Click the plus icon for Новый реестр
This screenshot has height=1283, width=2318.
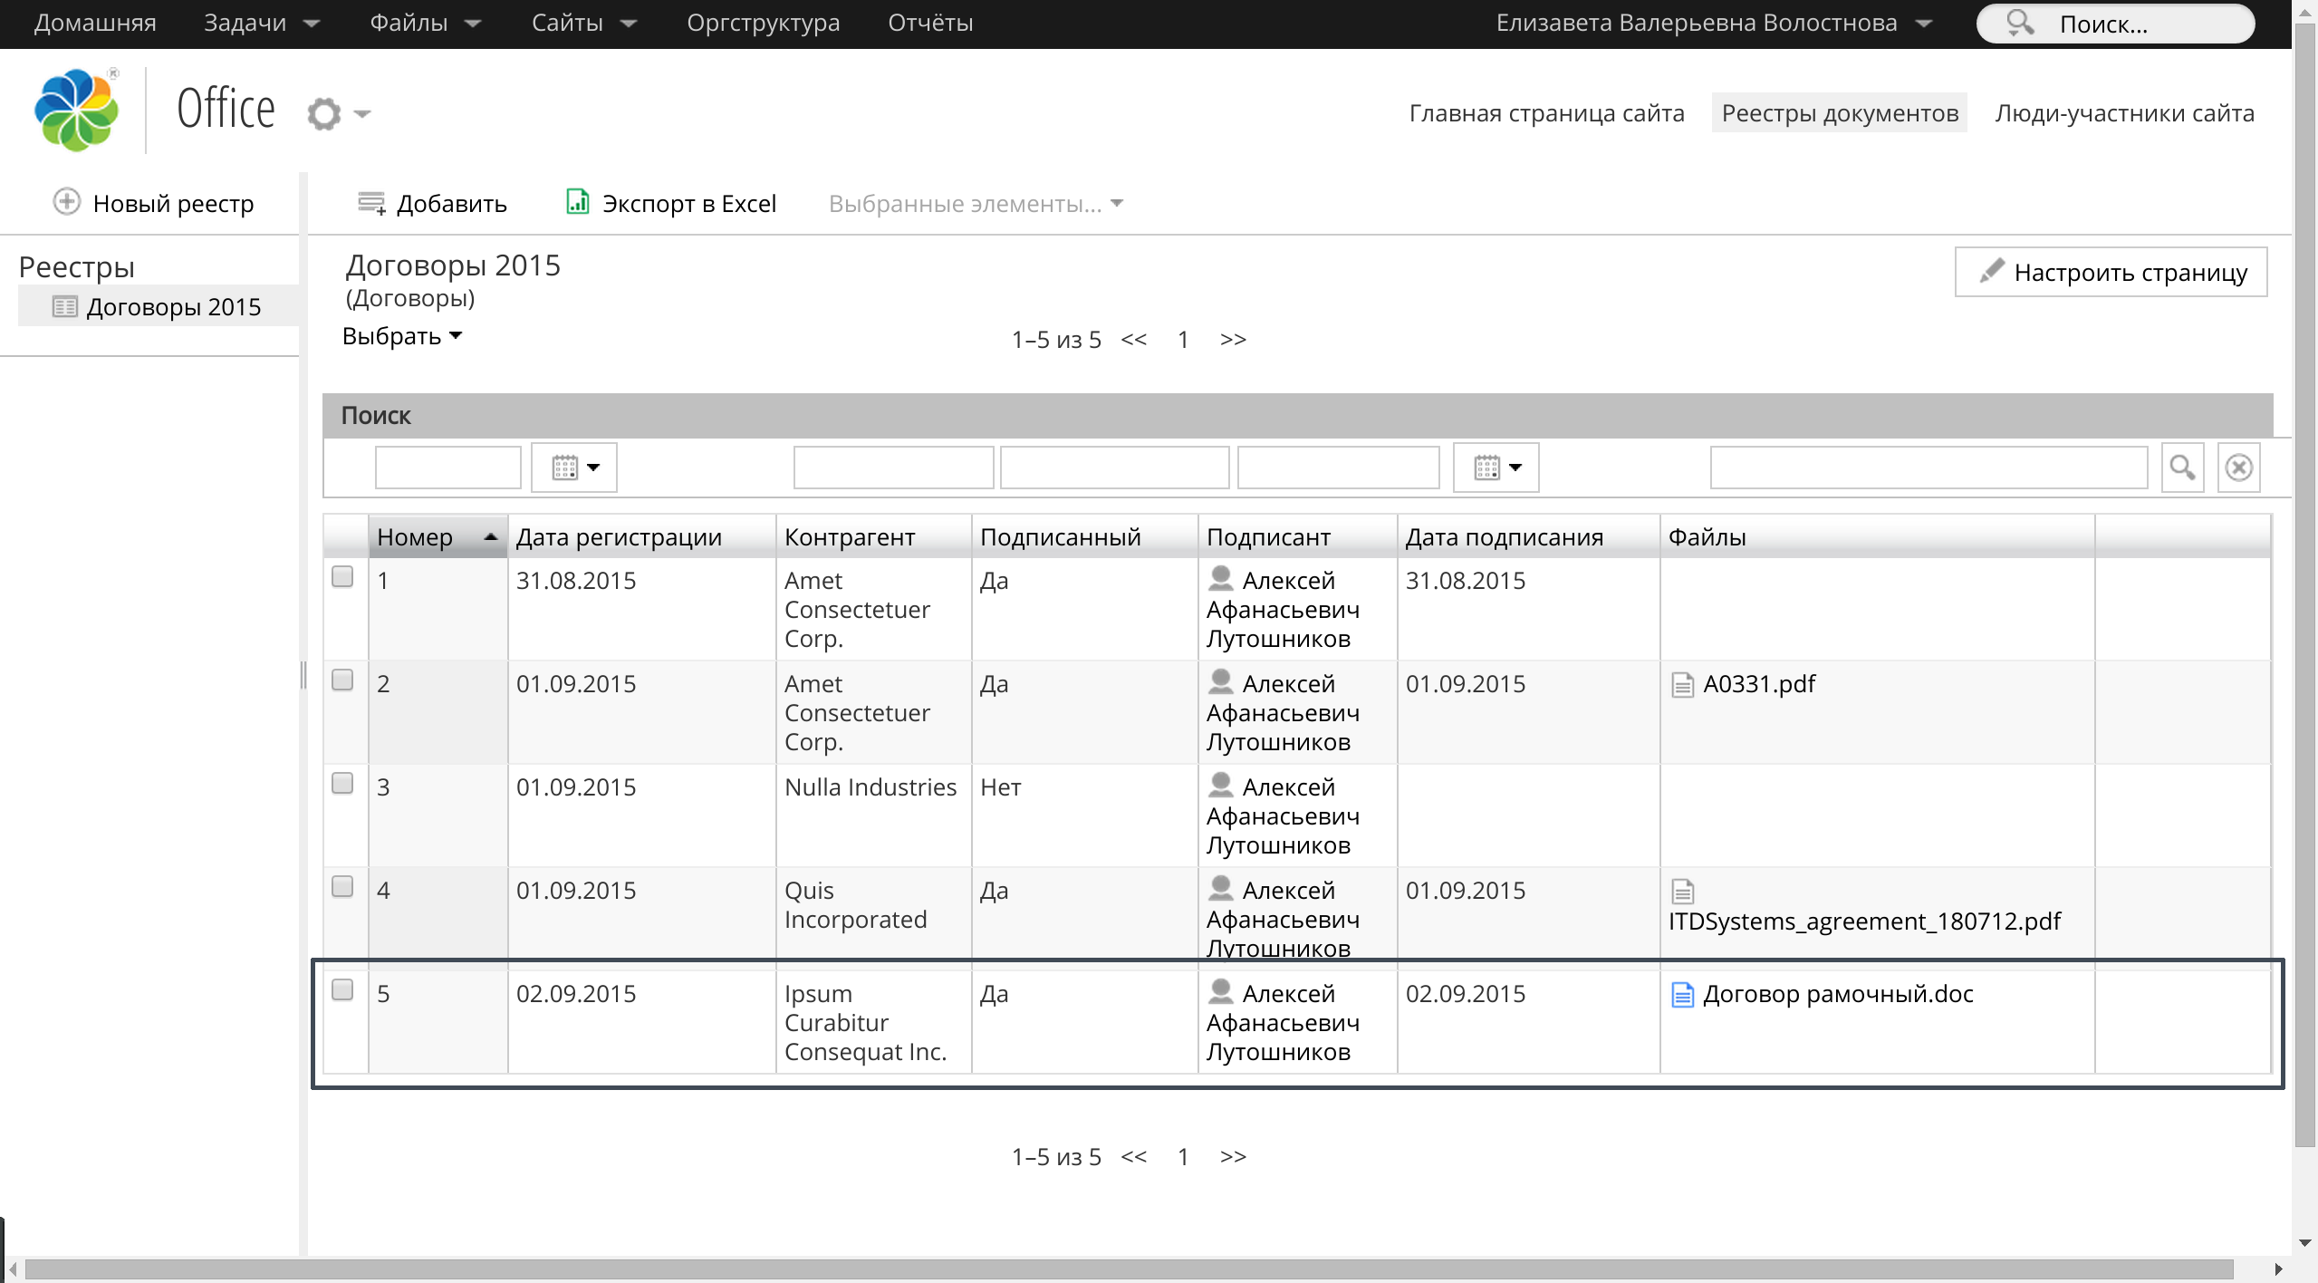pyautogui.click(x=67, y=202)
